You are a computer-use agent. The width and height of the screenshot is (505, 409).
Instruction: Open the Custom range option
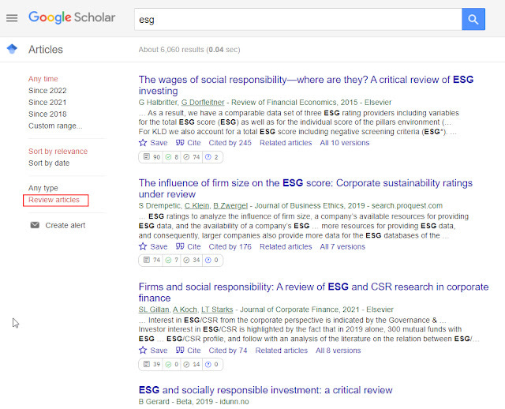point(55,126)
